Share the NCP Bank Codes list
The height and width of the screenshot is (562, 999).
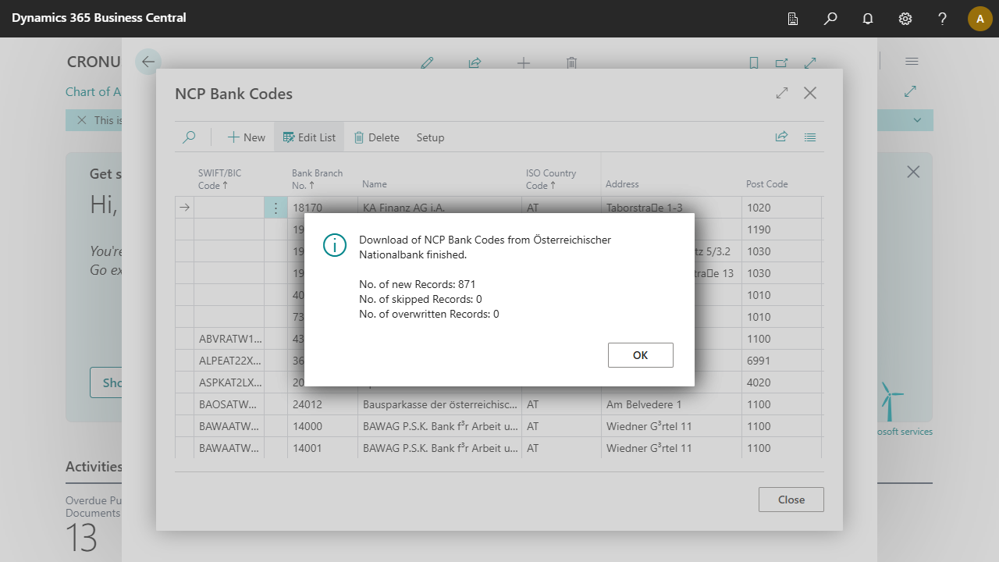pyautogui.click(x=781, y=137)
